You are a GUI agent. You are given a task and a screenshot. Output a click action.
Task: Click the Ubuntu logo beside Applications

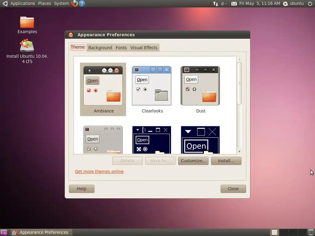click(5, 3)
